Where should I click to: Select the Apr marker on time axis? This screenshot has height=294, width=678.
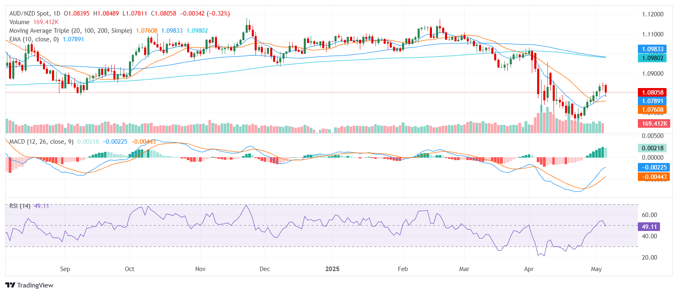tap(529, 269)
